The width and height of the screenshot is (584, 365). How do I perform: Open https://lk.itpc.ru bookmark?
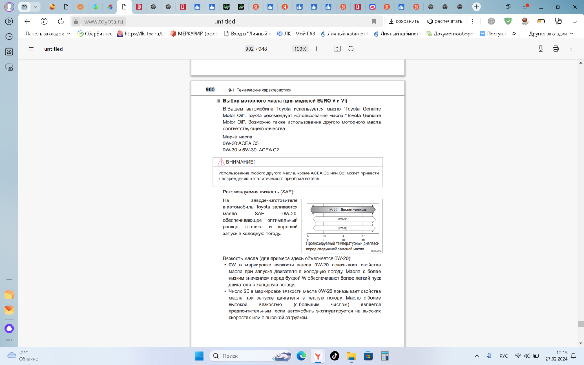point(141,34)
